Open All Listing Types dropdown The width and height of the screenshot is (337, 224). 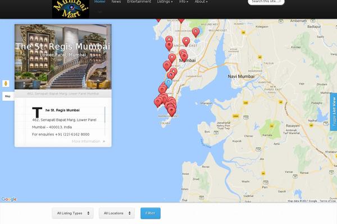(x=72, y=213)
